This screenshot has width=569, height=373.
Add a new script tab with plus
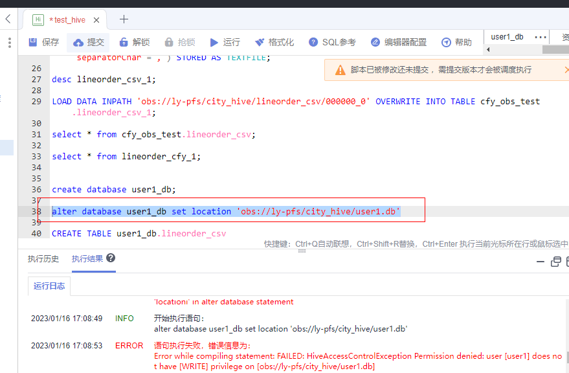point(124,19)
